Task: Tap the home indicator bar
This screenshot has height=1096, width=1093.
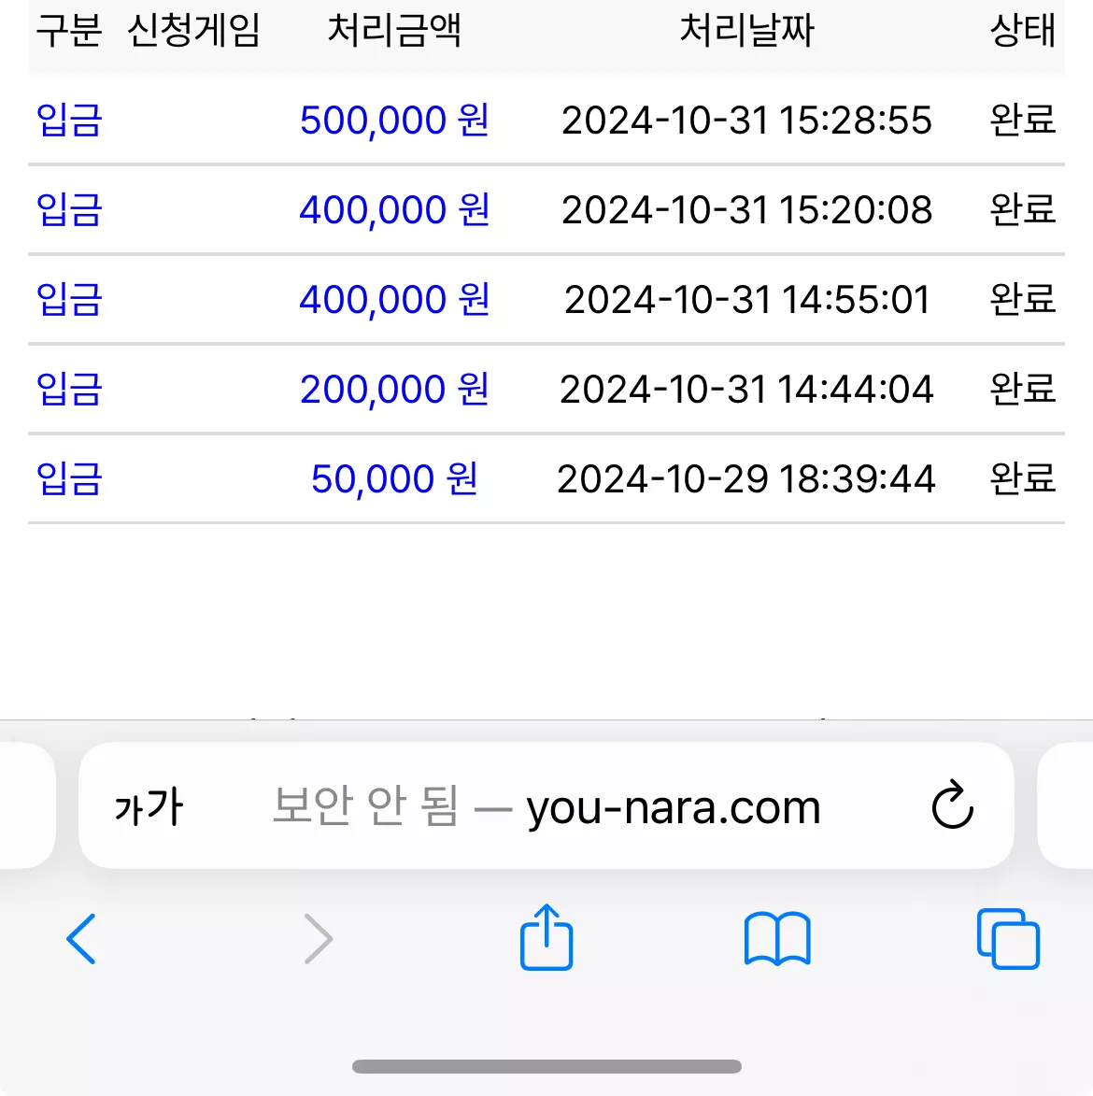Action: pos(546,1066)
